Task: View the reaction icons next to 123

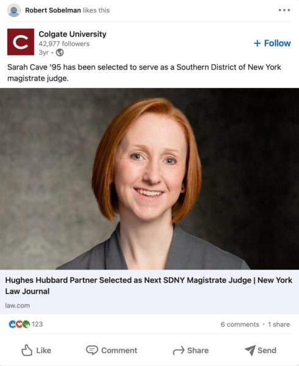Action: coord(20,324)
